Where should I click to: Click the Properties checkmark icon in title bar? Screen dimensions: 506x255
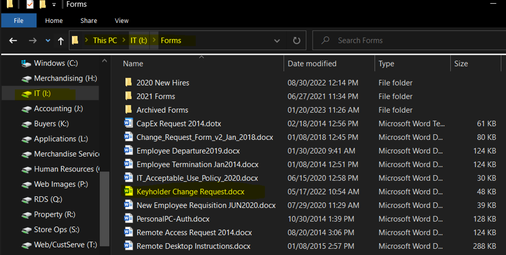[29, 5]
